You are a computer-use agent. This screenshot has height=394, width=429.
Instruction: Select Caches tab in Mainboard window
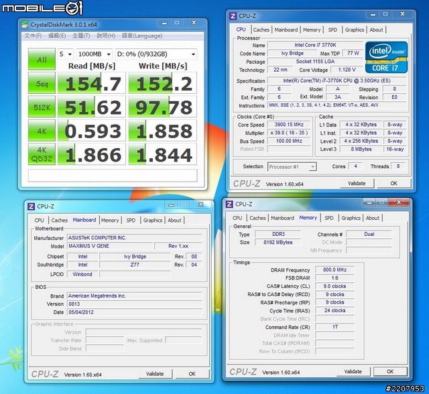60,220
